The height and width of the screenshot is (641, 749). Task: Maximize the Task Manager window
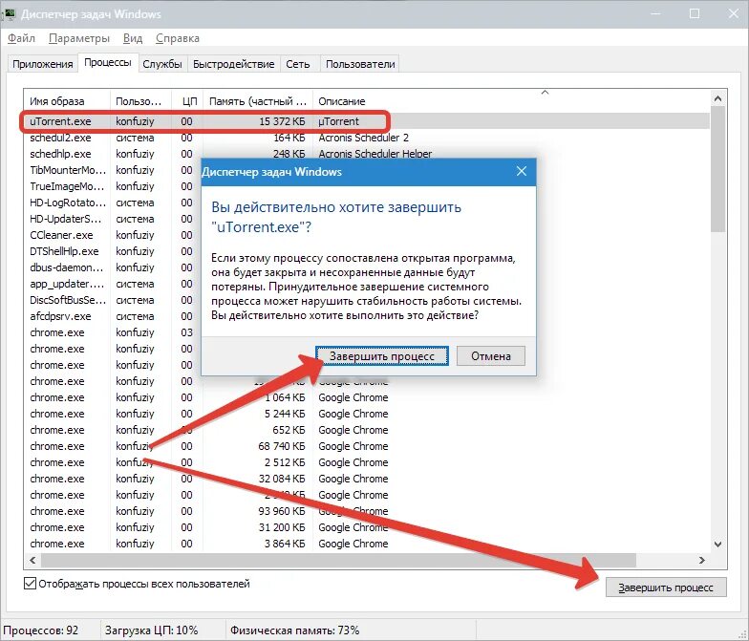[695, 13]
